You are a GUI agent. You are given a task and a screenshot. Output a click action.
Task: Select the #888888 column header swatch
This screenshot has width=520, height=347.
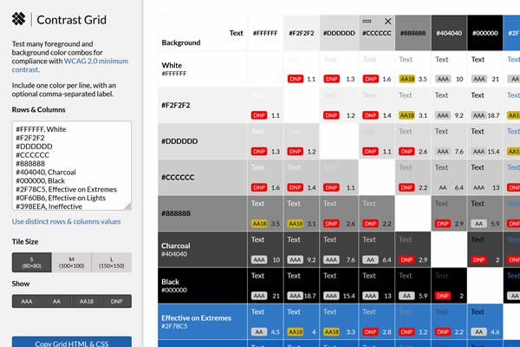tap(413, 33)
